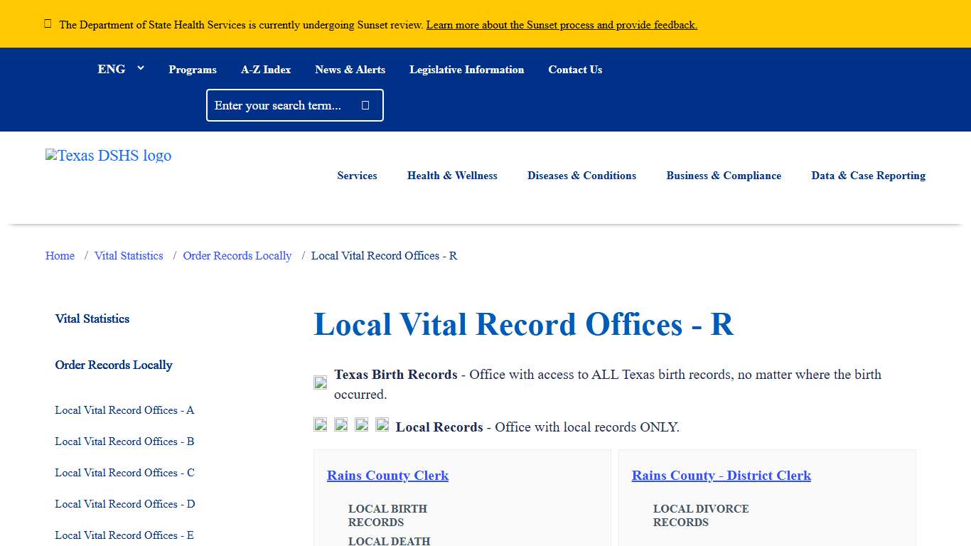This screenshot has width=971, height=546.
Task: Click the small square icon in the yellow banner
Action: point(47,22)
